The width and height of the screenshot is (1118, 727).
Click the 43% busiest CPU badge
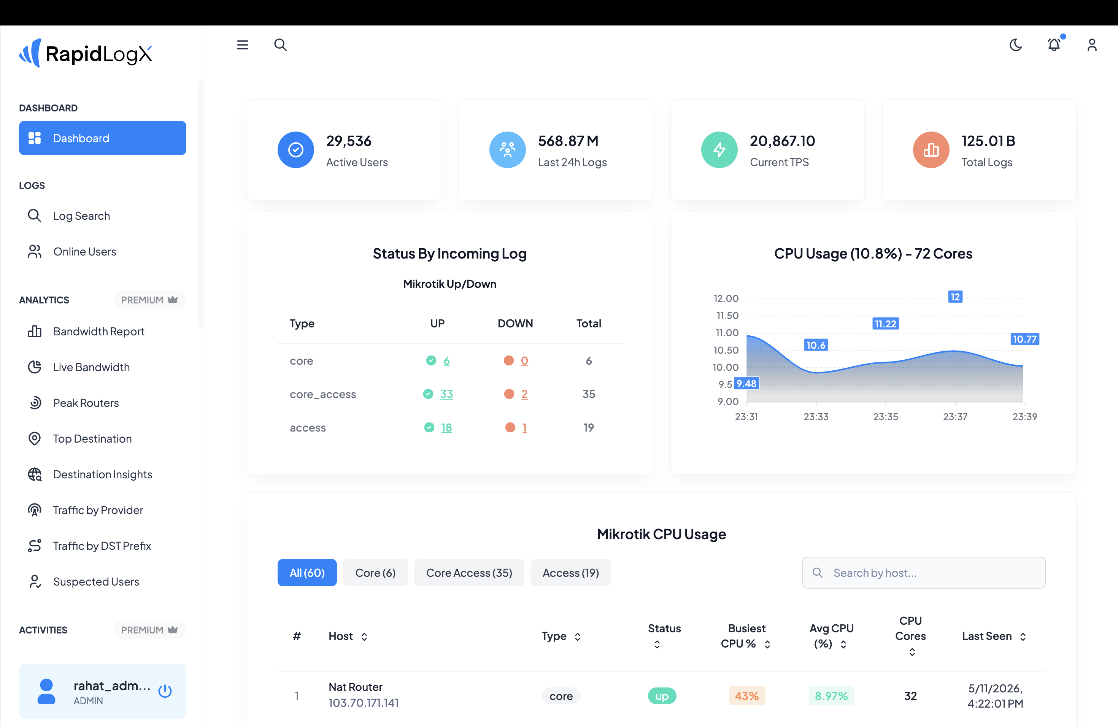(747, 696)
